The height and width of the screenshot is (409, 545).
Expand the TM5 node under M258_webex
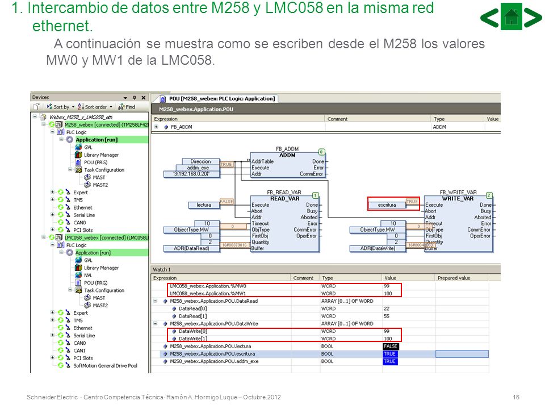(52, 199)
